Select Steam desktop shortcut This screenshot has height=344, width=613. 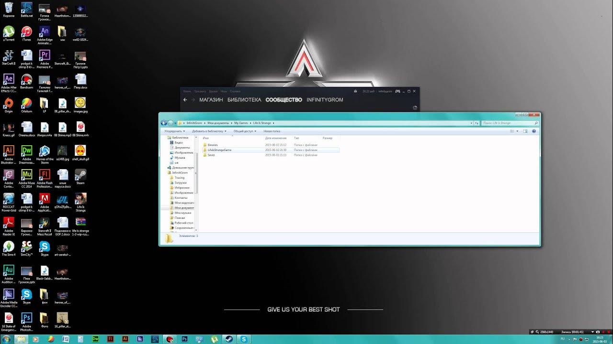[x=80, y=177]
